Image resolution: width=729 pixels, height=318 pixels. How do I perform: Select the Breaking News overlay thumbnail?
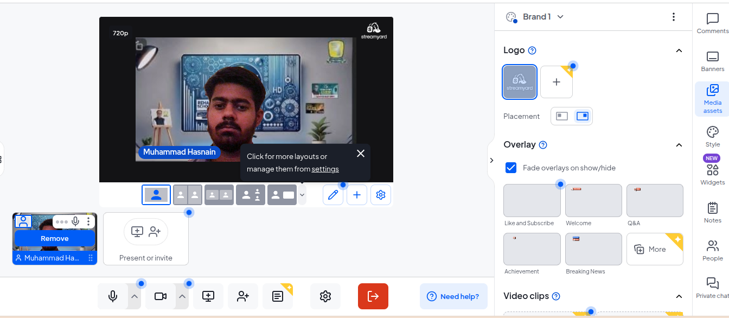pyautogui.click(x=593, y=249)
